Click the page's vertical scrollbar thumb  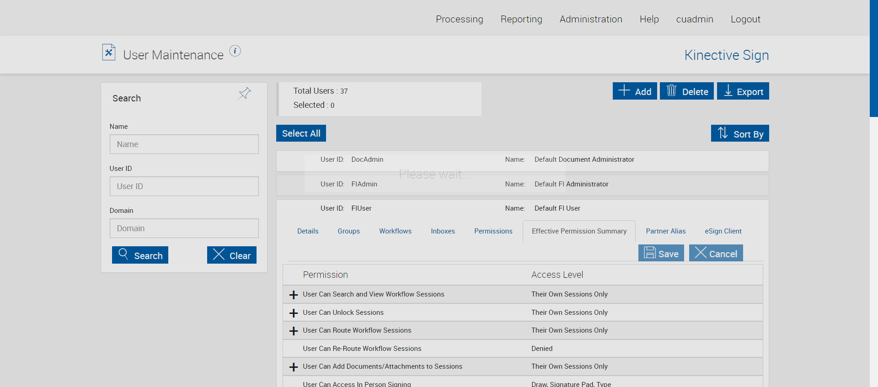(x=874, y=58)
